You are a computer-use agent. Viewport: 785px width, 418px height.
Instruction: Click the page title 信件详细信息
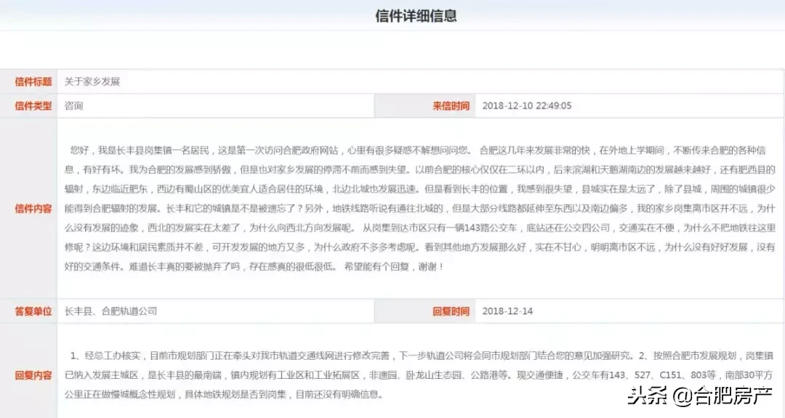tap(416, 16)
